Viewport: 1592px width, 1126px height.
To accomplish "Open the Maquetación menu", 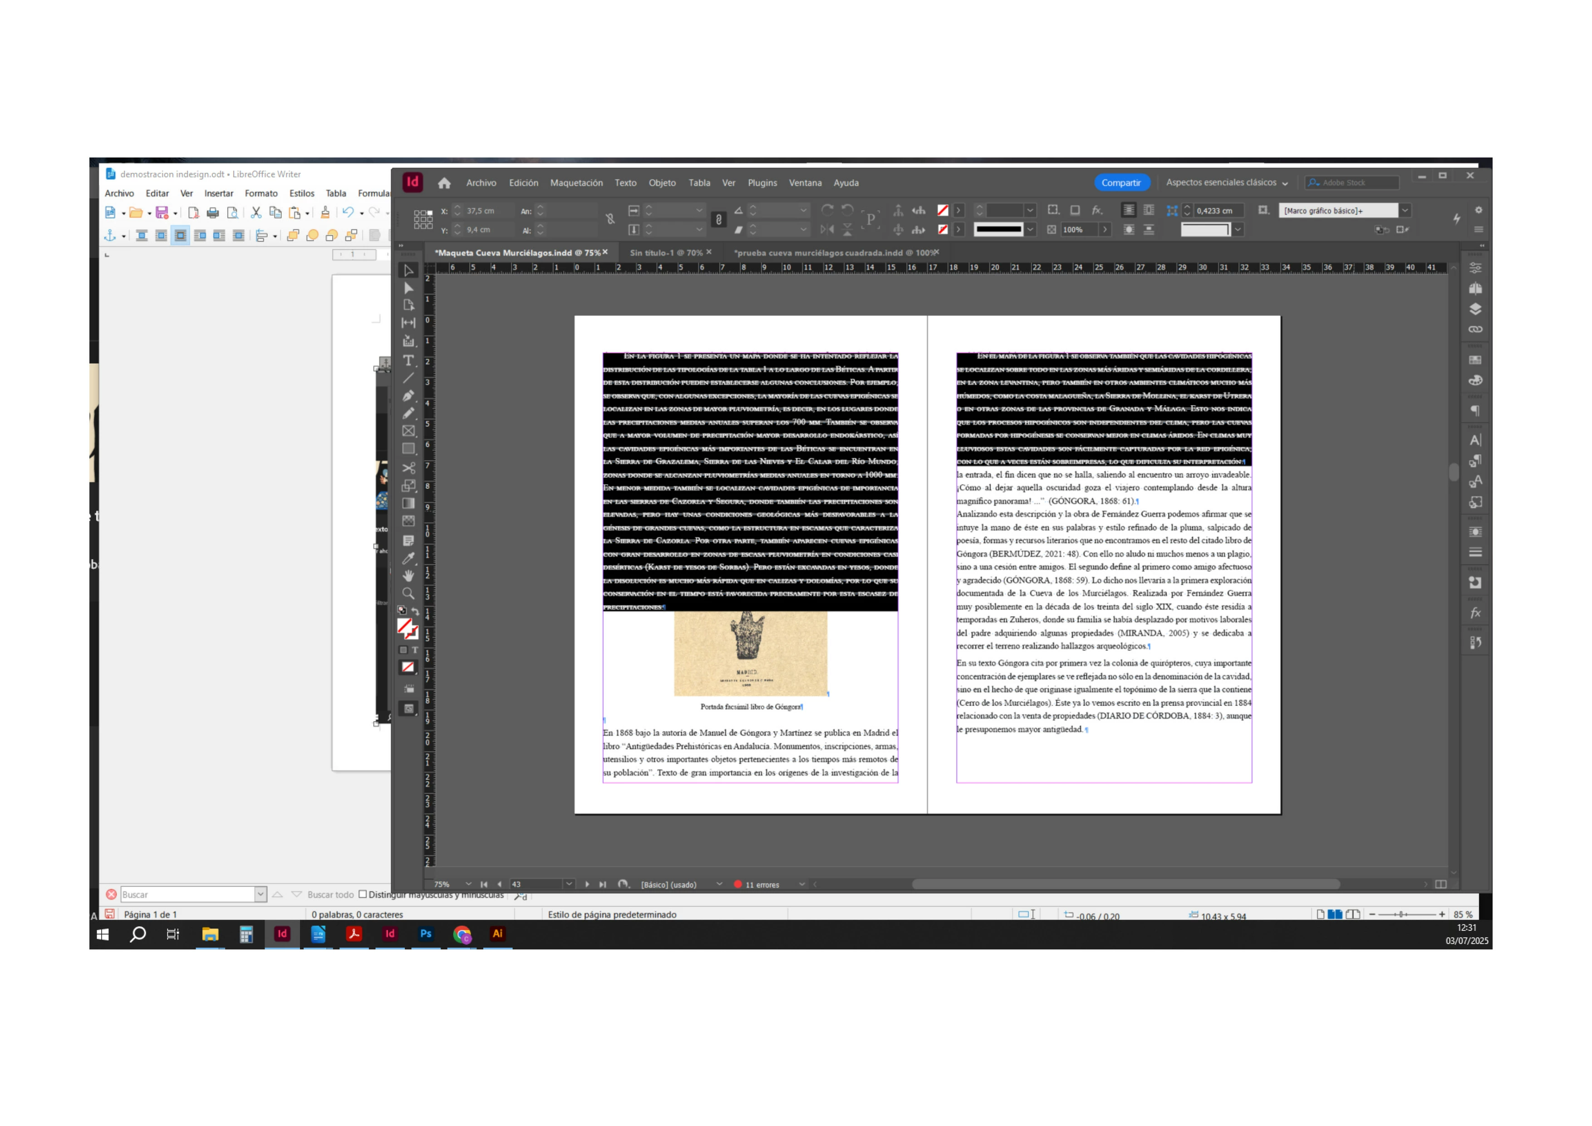I will pyautogui.click(x=576, y=183).
